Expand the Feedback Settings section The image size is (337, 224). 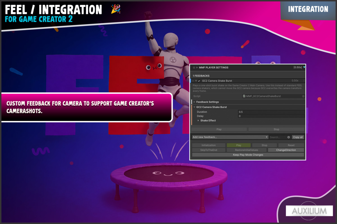194,102
